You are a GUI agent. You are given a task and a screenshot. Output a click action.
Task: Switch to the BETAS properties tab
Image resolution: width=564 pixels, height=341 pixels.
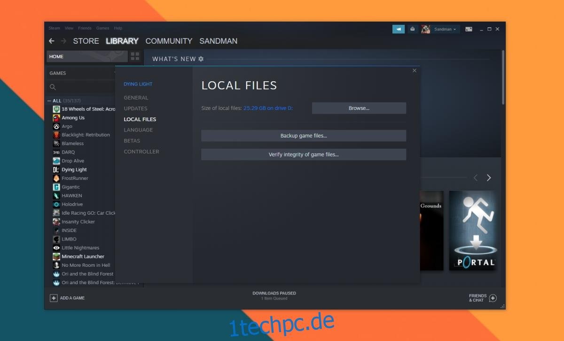click(132, 141)
